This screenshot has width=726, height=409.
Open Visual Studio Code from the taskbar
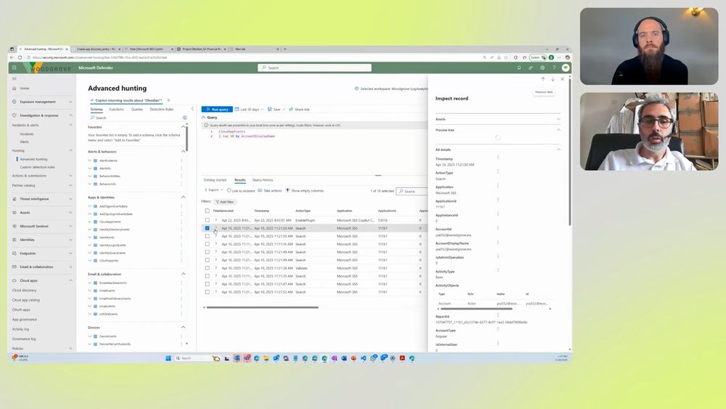364,358
